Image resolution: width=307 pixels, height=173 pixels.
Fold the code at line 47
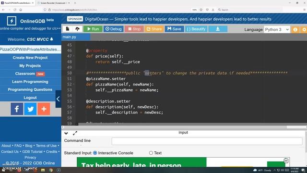[x=74, y=56]
